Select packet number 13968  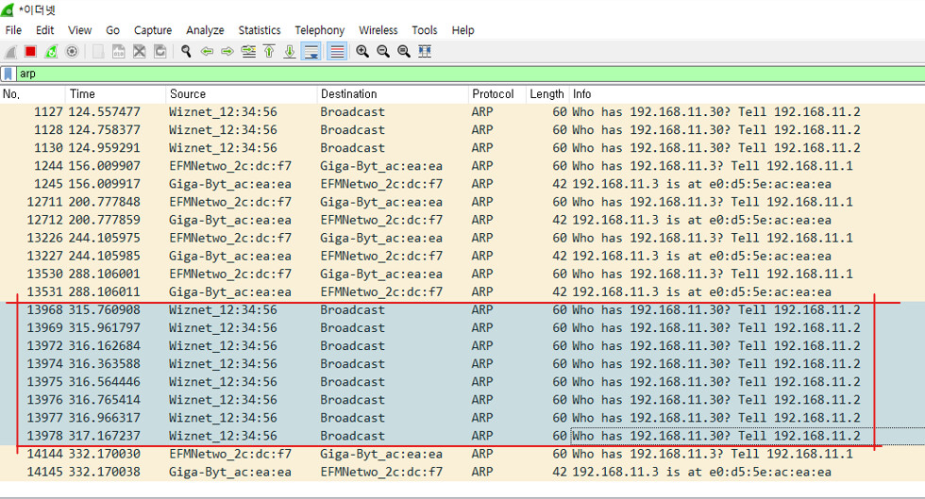pyautogui.click(x=462, y=309)
